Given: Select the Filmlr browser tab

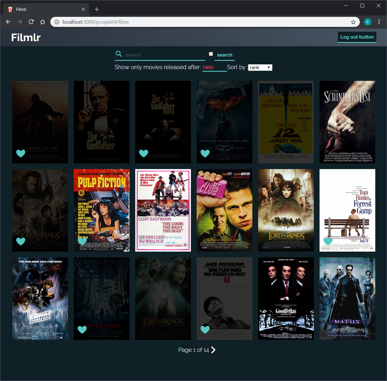Looking at the screenshot, I should pyautogui.click(x=46, y=9).
